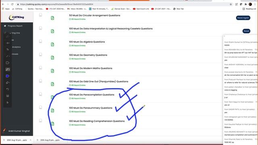Click the Read button for Data Interpretation
This screenshot has width=258, height=145.
tap(246, 31)
